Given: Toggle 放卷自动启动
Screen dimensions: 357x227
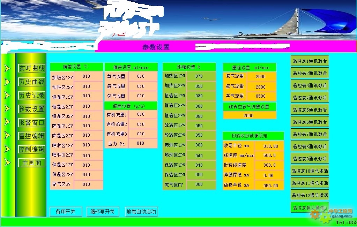Looking at the screenshot, I should 141,212.
